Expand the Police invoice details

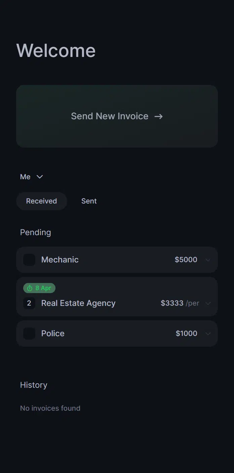coord(208,333)
